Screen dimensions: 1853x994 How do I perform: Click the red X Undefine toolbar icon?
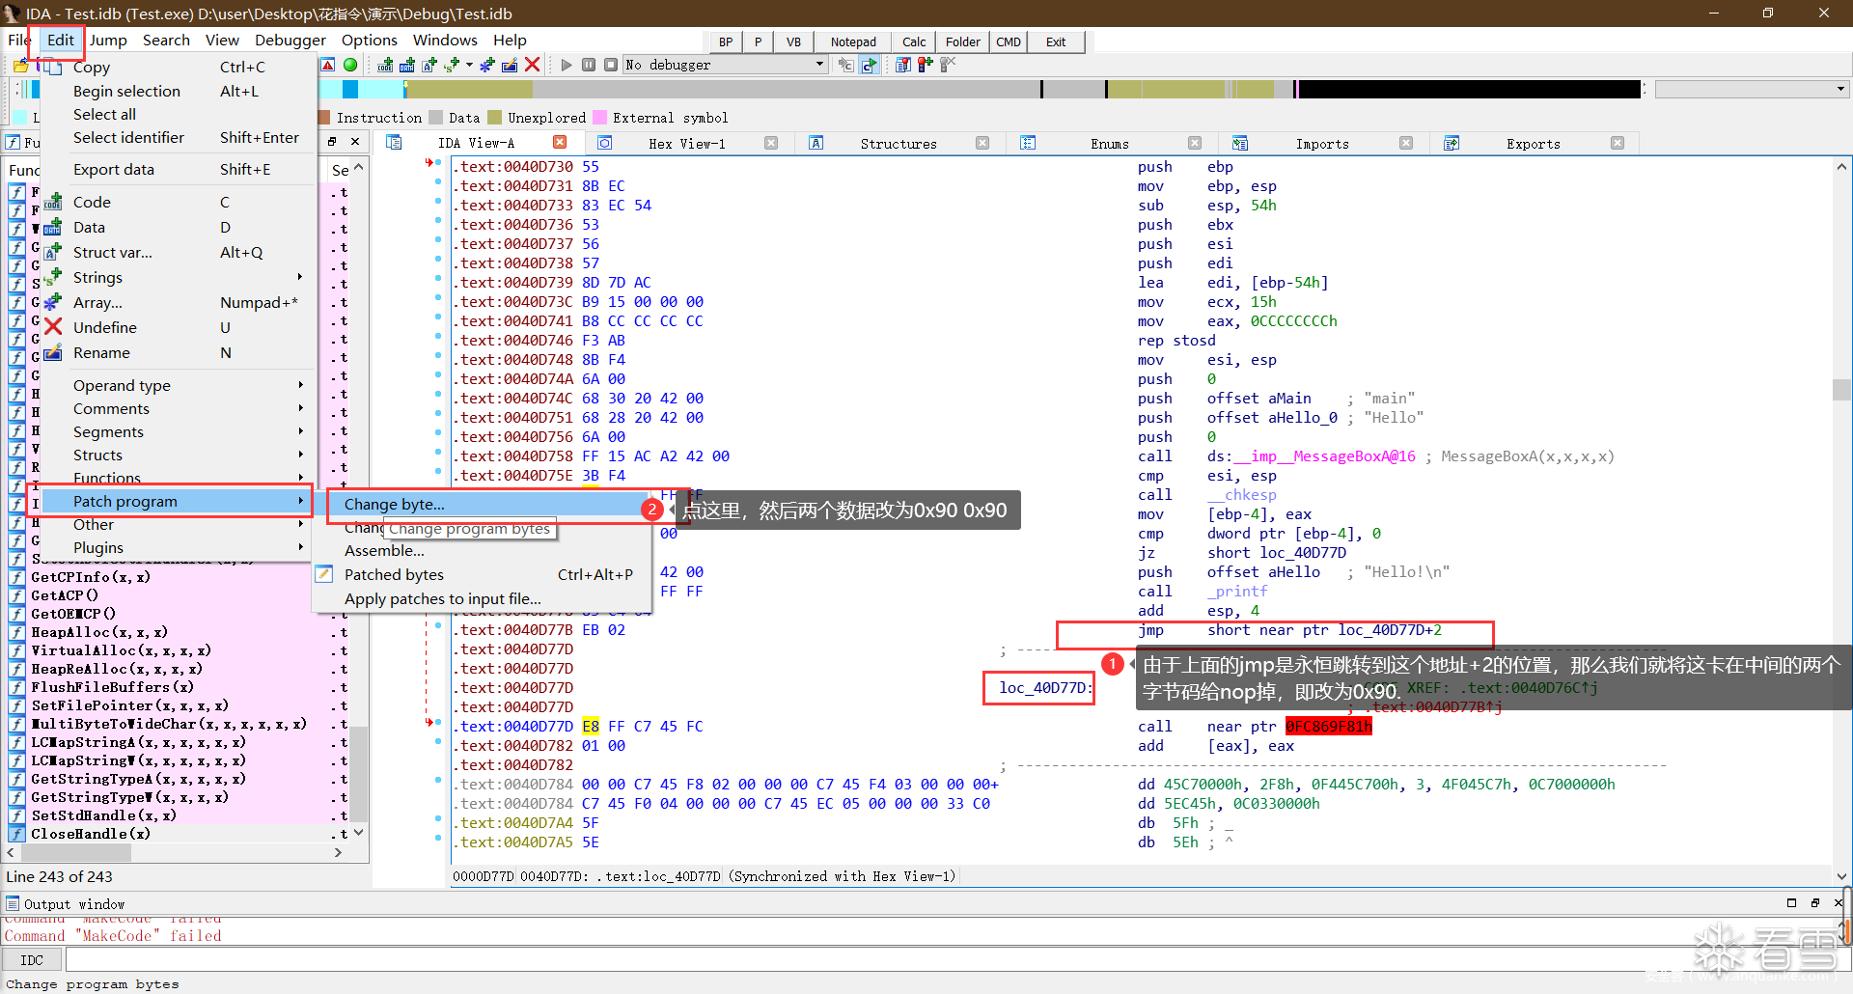(532, 65)
